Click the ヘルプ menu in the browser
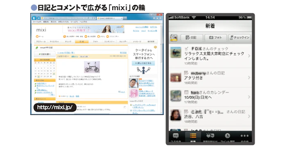Viewport: 285px width, 148px height. (84, 22)
